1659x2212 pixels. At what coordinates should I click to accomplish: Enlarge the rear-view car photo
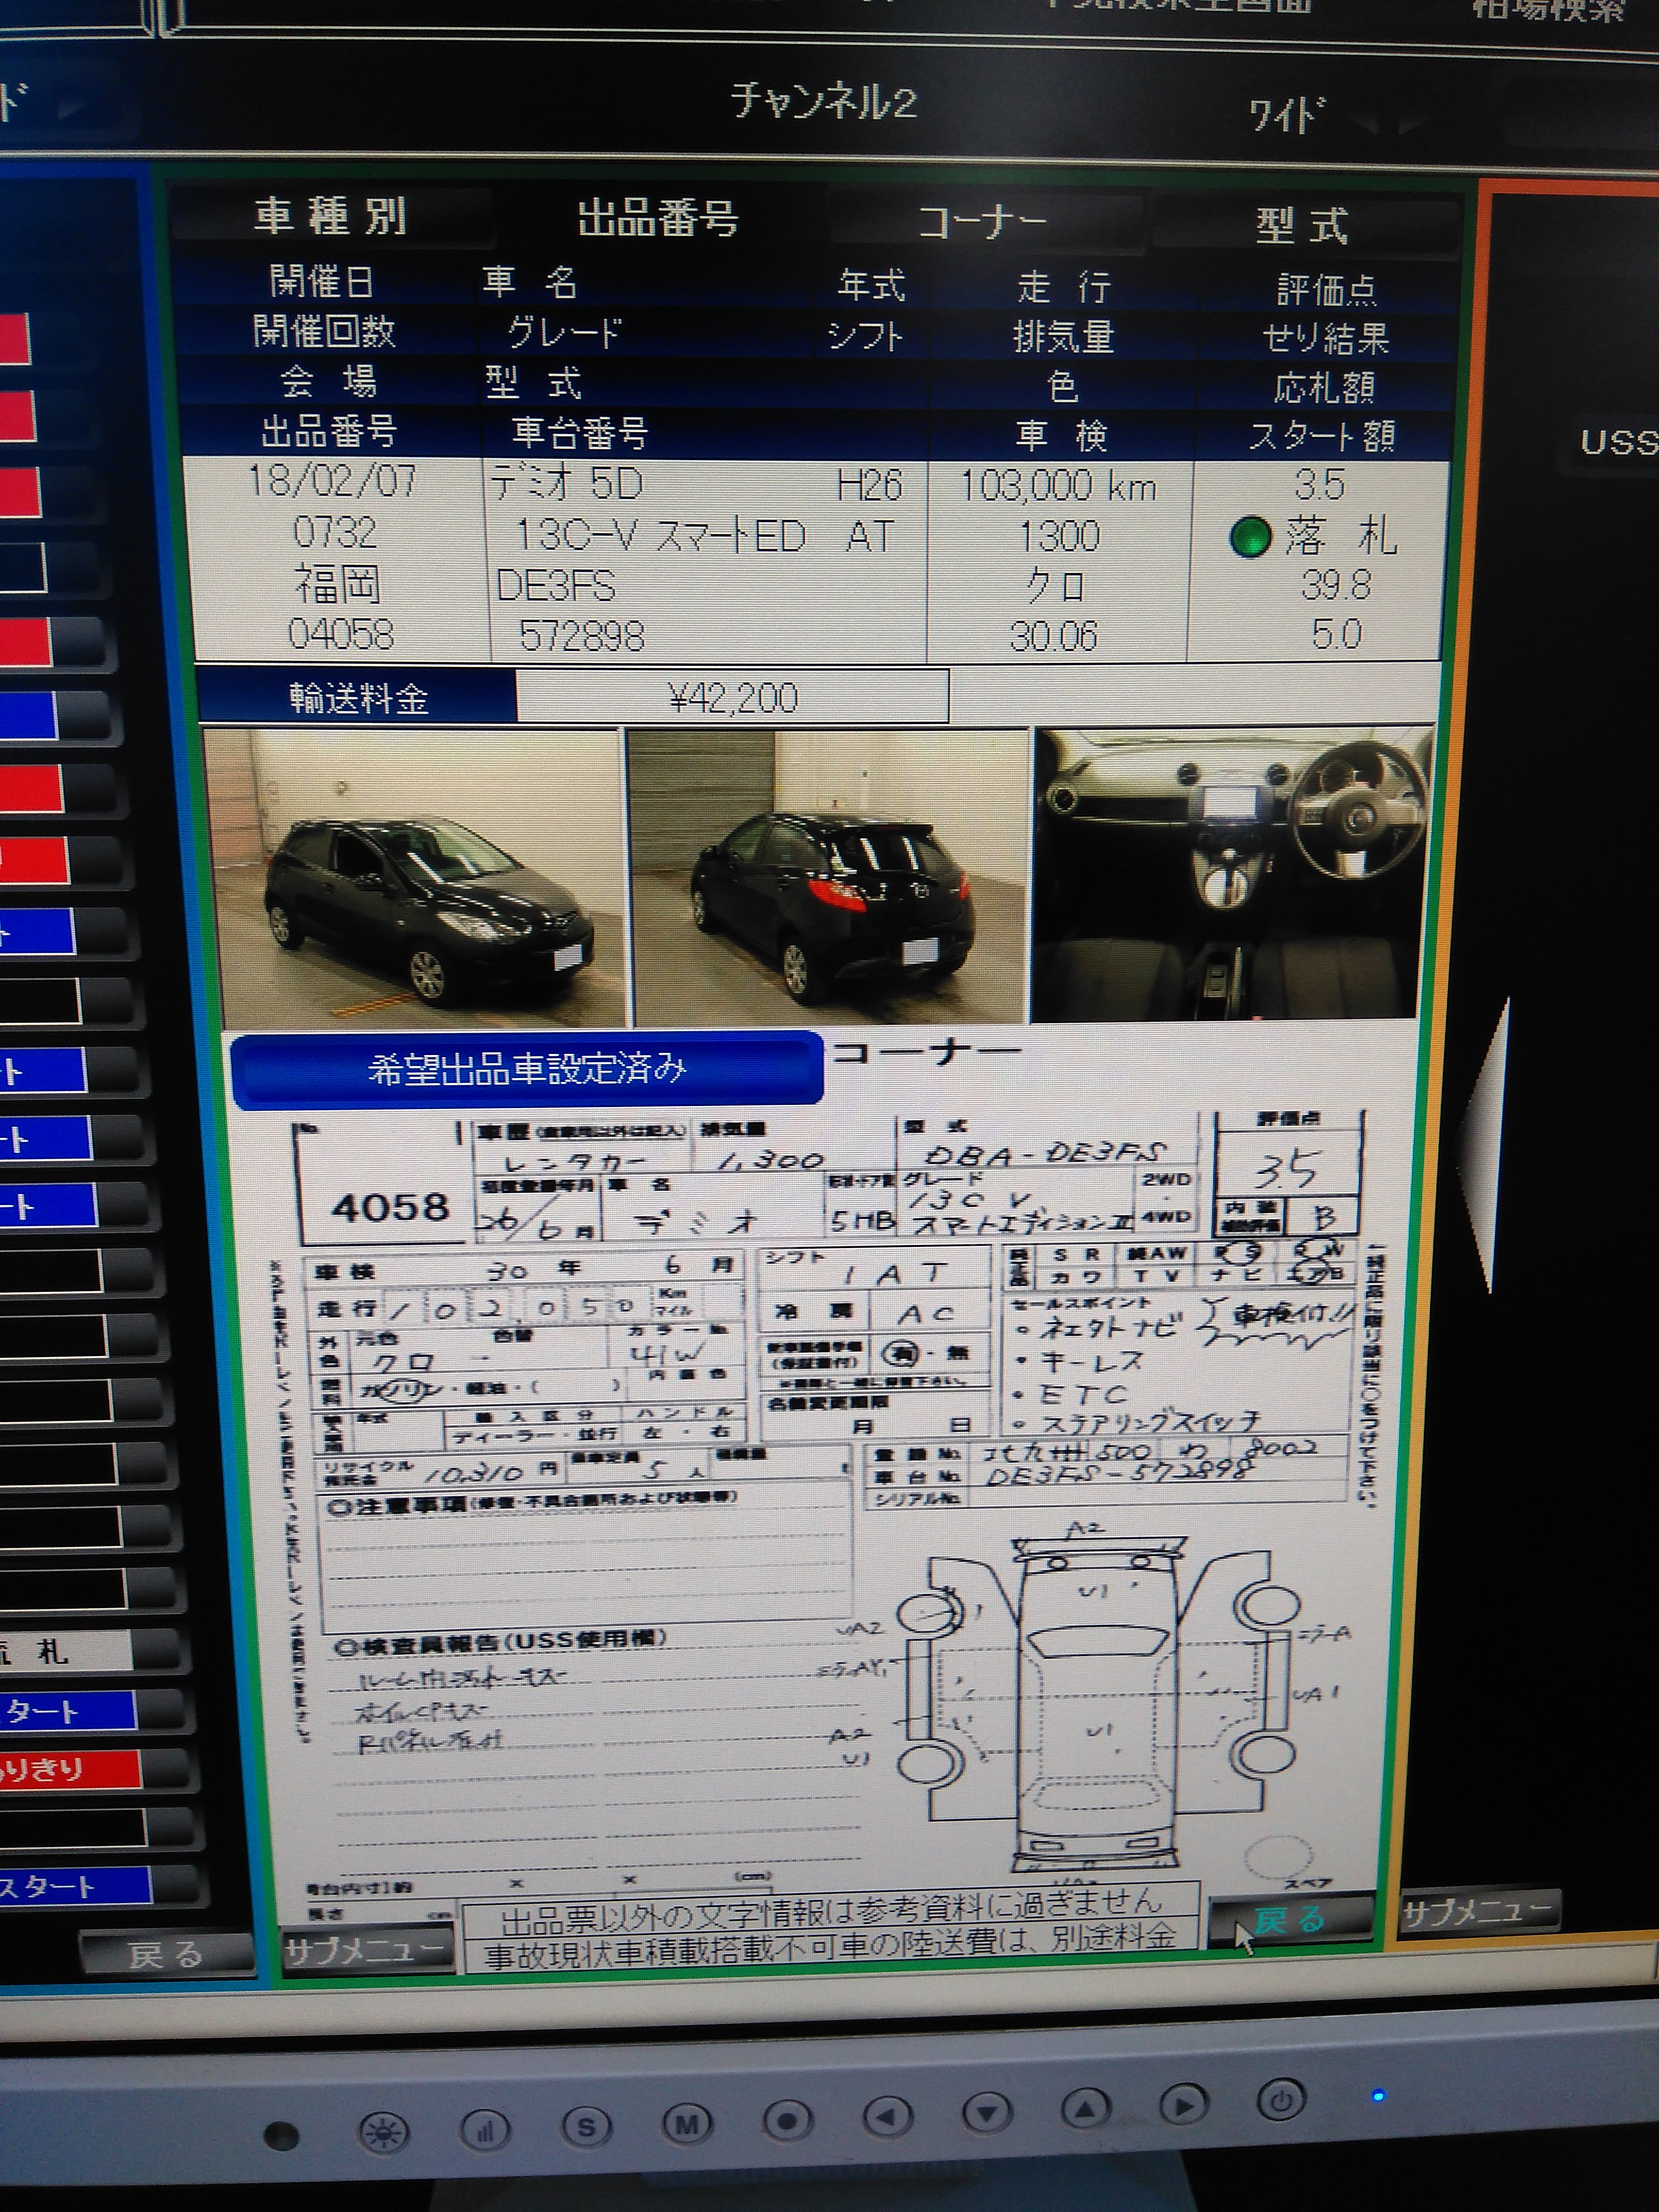click(x=828, y=877)
